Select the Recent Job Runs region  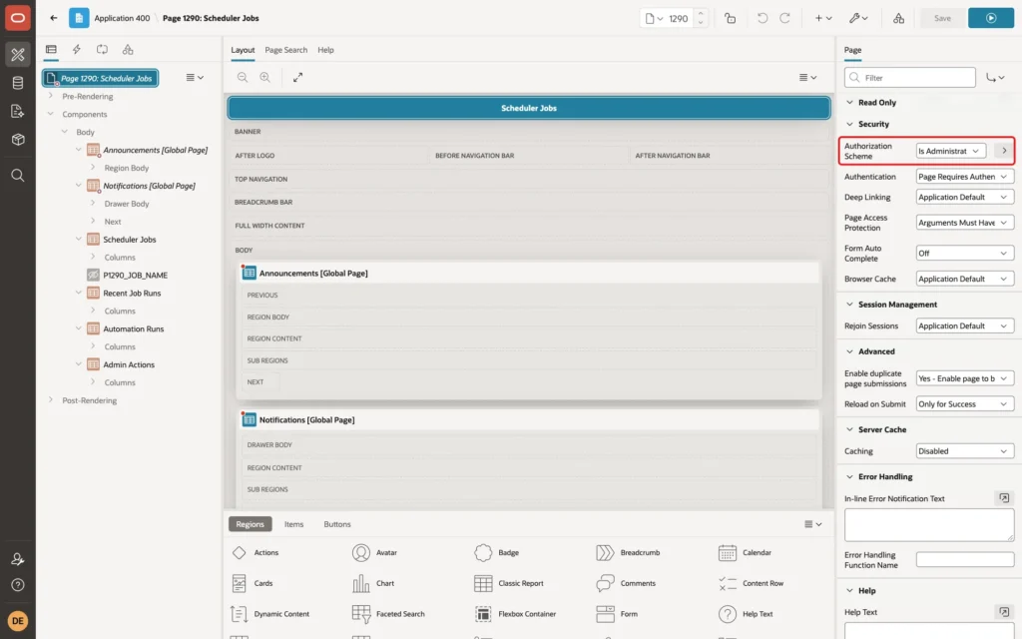coord(132,294)
